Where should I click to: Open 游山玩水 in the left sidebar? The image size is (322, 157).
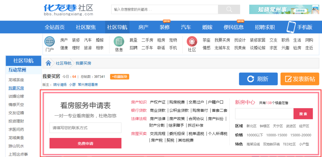pos(16,146)
